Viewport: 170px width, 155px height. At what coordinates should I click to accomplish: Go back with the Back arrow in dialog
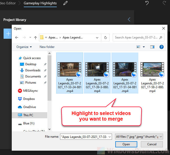[17, 37]
